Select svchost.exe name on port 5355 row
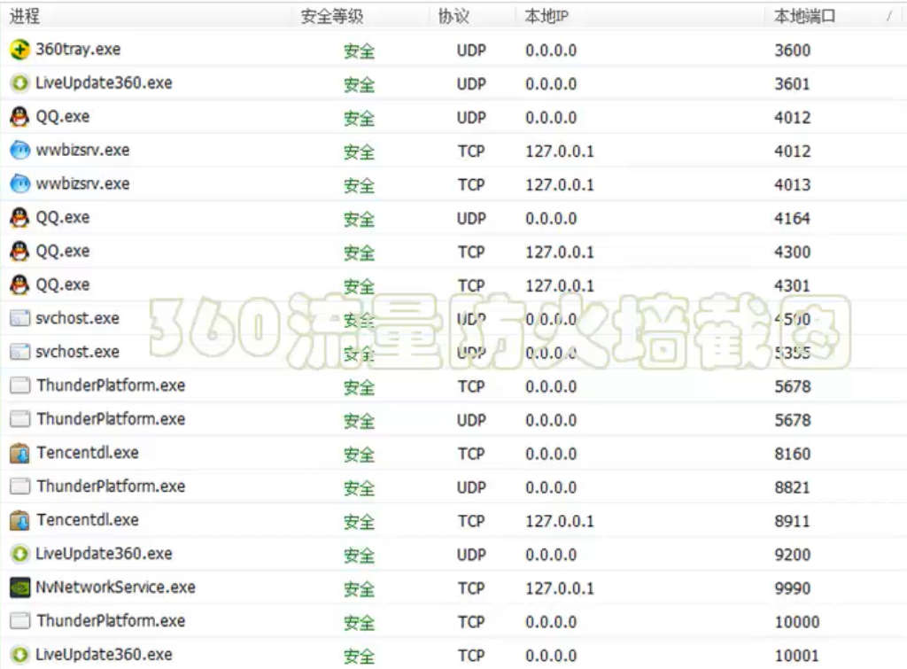The width and height of the screenshot is (907, 669). pos(78,351)
